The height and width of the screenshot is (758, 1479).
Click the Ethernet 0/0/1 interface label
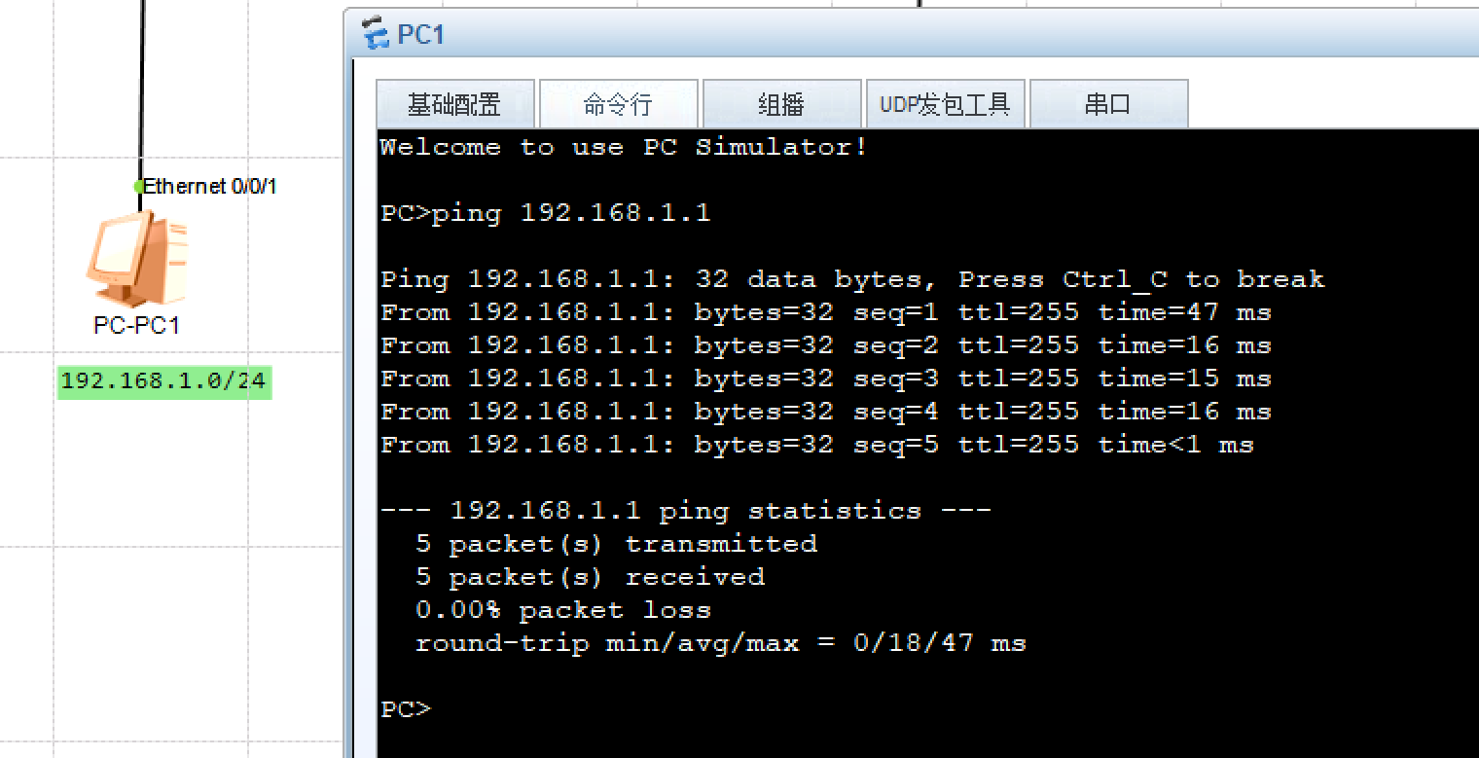[x=210, y=186]
